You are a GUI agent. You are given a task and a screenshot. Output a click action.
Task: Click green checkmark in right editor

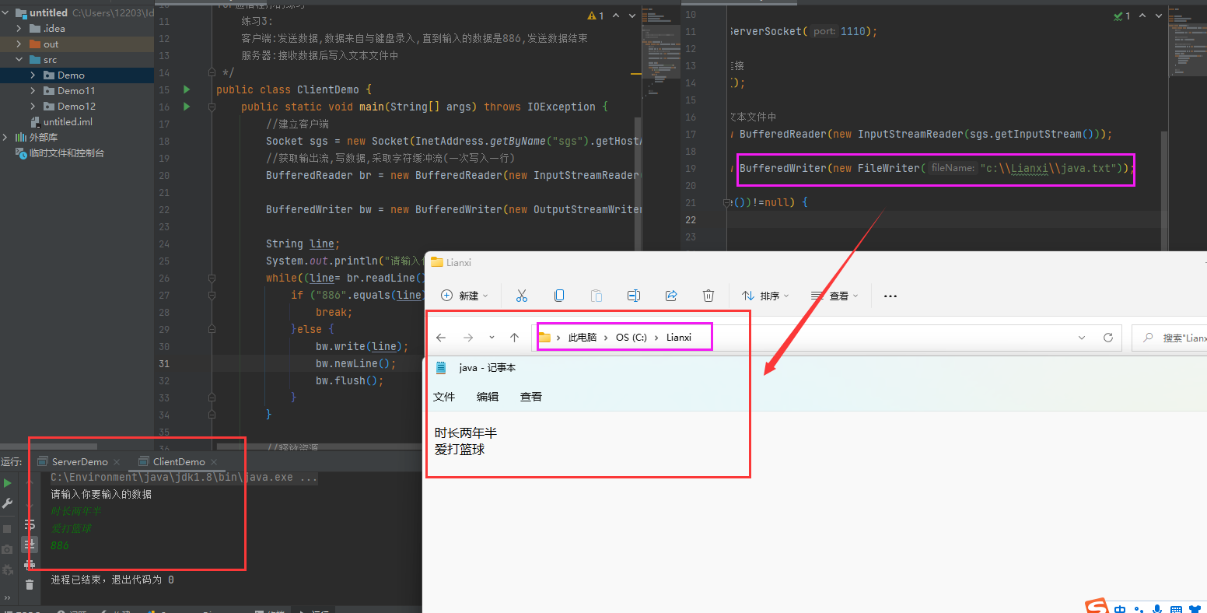click(1121, 15)
